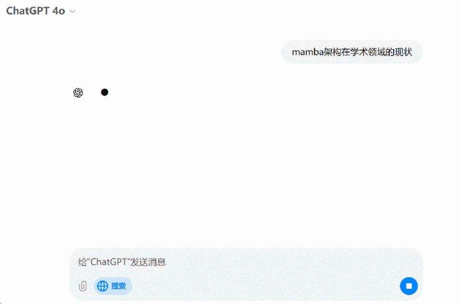
Task: Click empty area of composer box
Action: tap(263, 285)
